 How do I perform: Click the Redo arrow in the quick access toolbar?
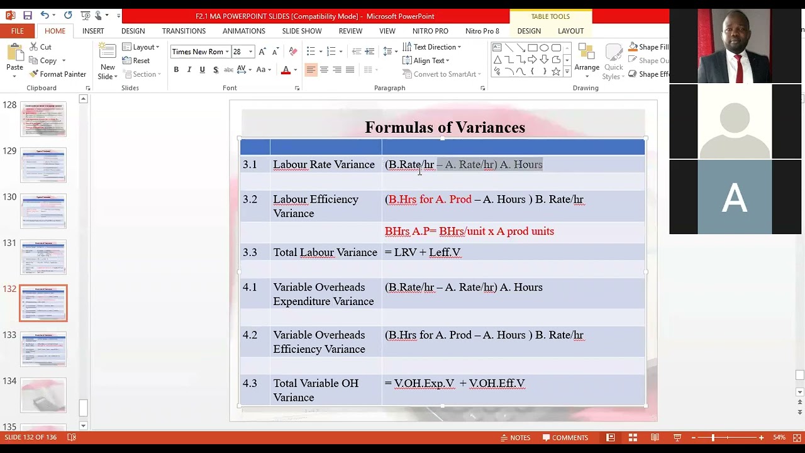68,16
